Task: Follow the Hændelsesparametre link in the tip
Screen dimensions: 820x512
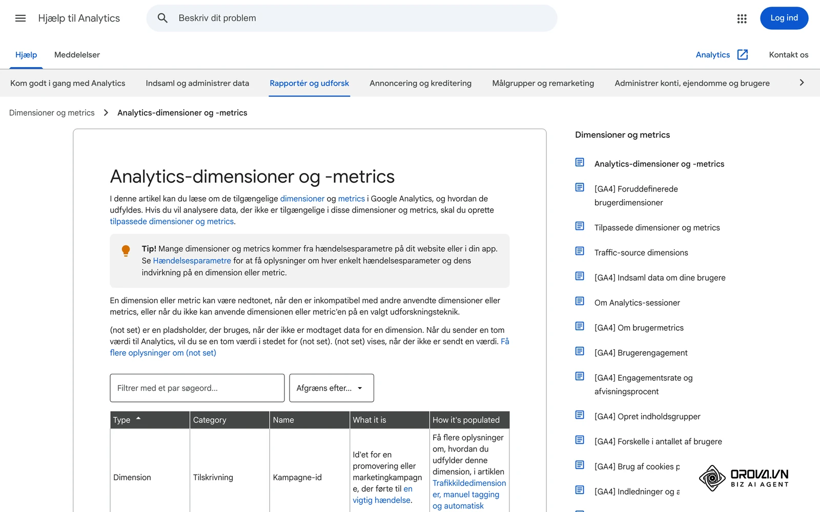Action: tap(192, 261)
